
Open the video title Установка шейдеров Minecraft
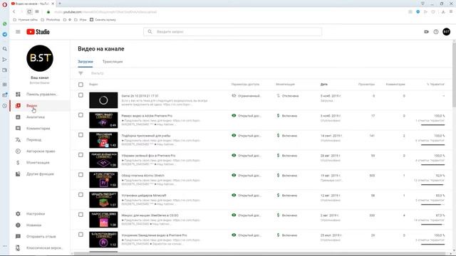point(144,196)
